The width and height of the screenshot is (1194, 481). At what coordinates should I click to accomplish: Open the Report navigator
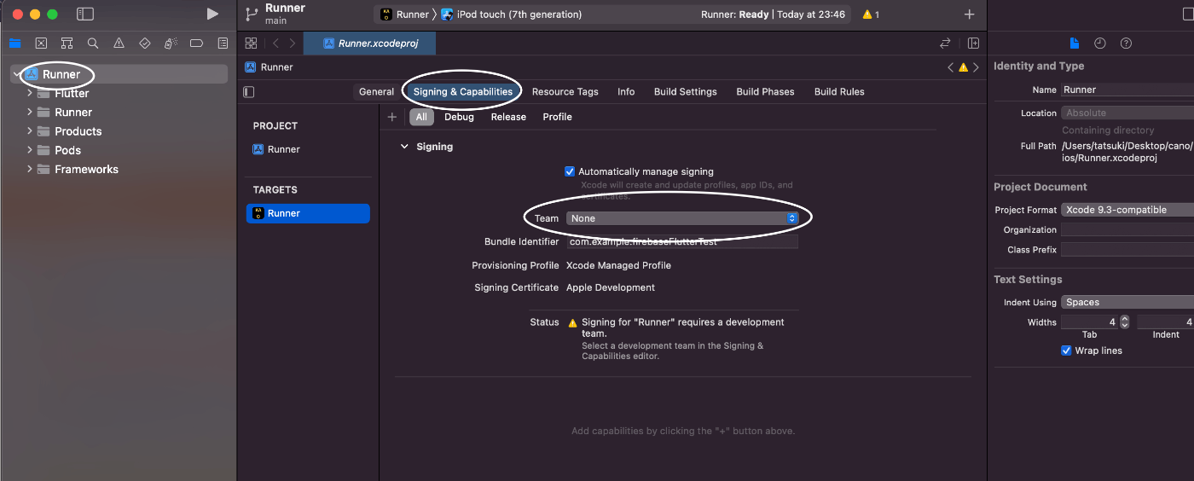coord(223,43)
